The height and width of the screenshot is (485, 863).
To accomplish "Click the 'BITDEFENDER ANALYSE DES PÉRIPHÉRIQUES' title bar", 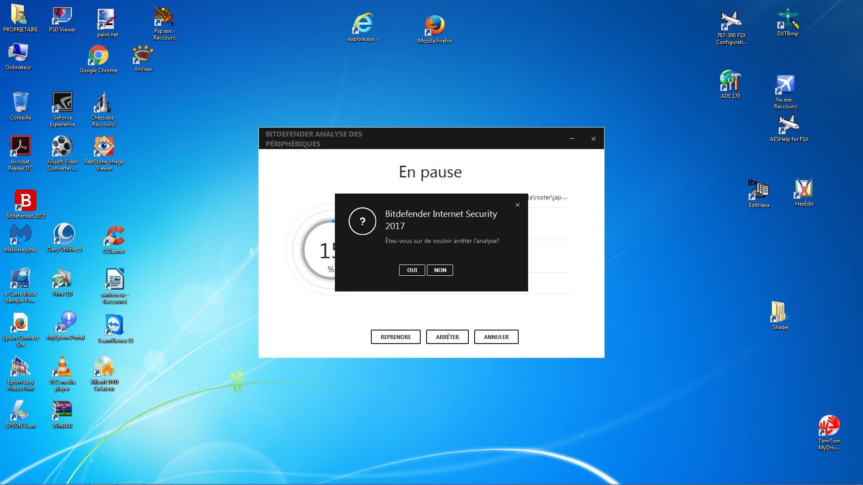I will 314,139.
